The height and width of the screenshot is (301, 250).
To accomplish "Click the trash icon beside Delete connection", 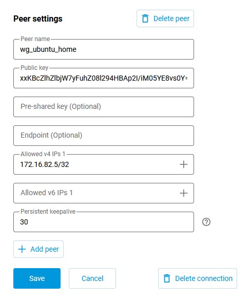I will tap(167, 278).
